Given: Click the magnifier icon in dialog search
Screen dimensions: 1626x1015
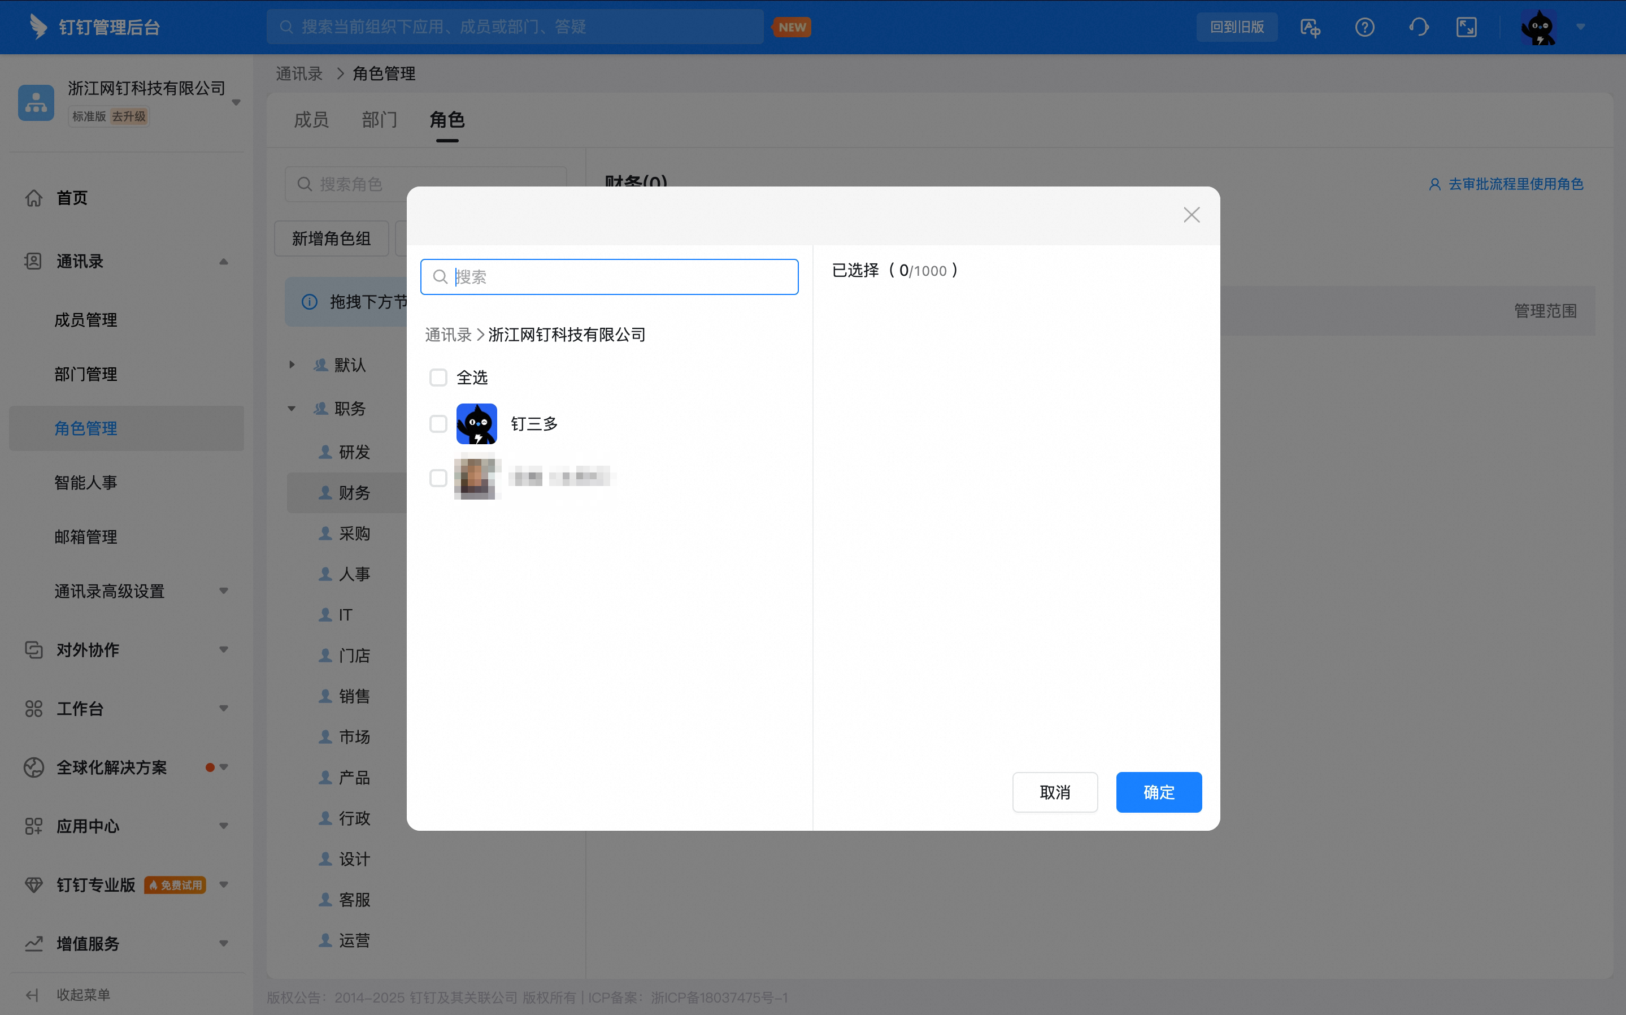Looking at the screenshot, I should point(440,276).
